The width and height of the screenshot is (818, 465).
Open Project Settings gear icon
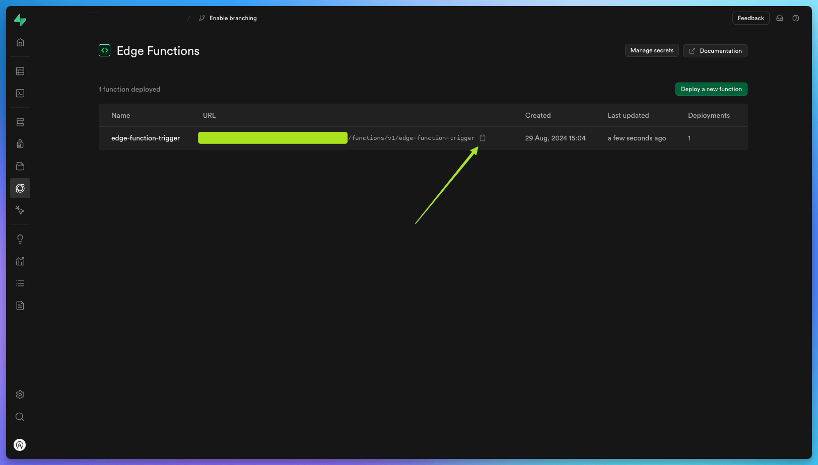pos(20,395)
